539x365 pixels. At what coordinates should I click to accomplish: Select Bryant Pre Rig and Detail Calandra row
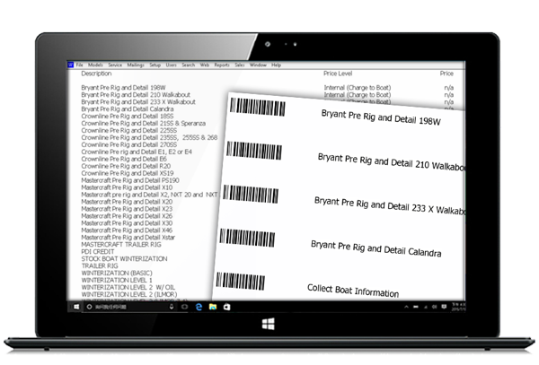click(x=128, y=109)
